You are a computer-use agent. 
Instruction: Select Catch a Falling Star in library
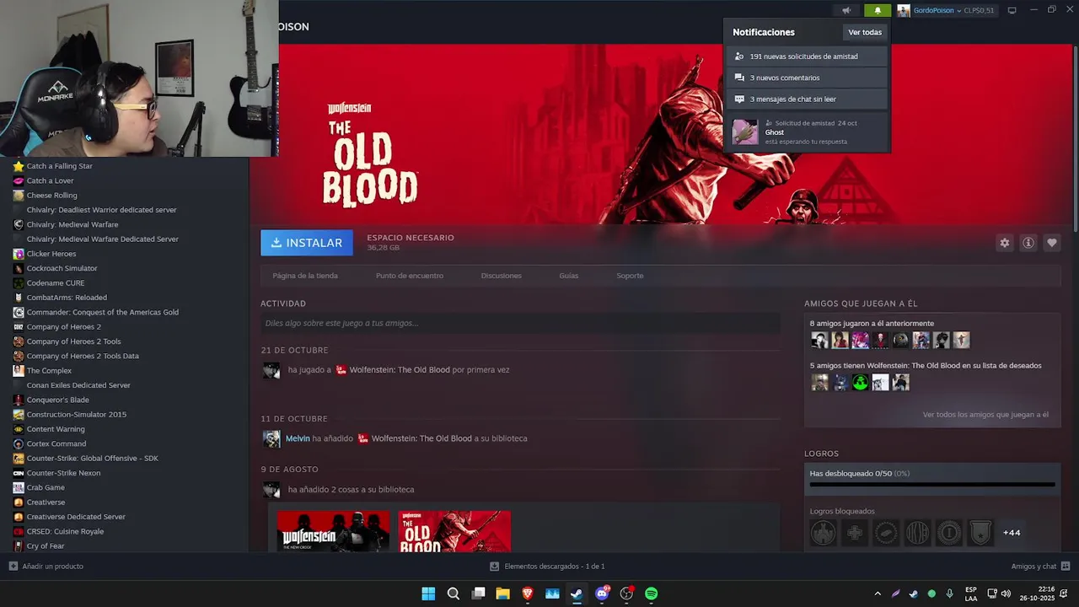coord(60,166)
